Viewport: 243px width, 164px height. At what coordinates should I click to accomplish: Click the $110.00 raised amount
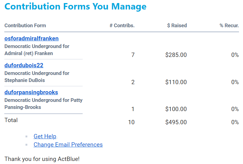pyautogui.click(x=176, y=82)
